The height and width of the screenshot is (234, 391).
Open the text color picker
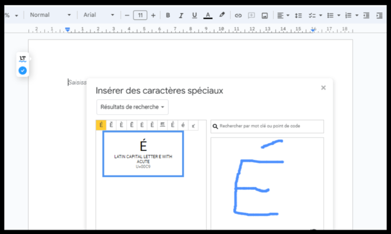[x=208, y=16]
